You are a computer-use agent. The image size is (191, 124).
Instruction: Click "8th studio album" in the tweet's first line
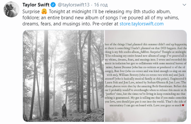click(152, 12)
